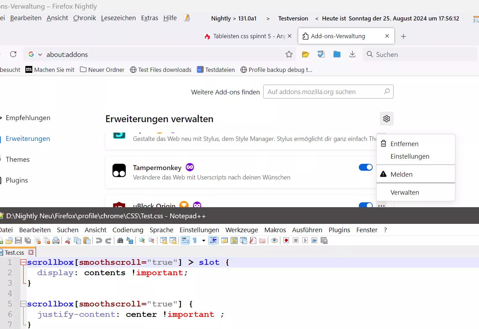479x329 pixels.
Task: Toggle the uBlock Origin extension switch
Action: point(366,205)
